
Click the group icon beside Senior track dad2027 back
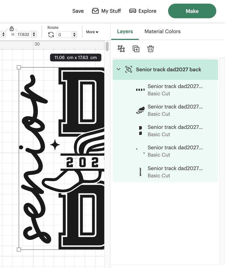(x=129, y=69)
